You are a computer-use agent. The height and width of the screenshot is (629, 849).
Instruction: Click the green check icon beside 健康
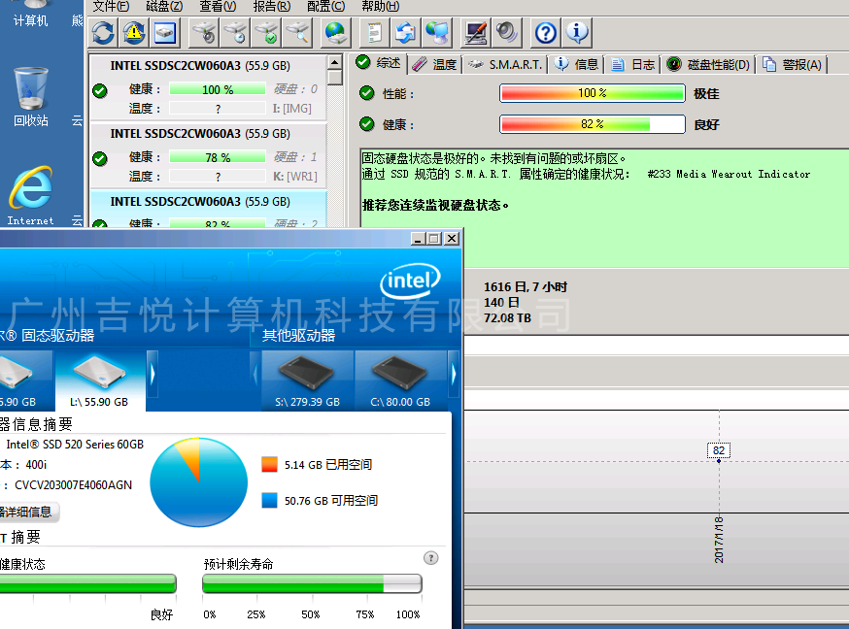366,124
